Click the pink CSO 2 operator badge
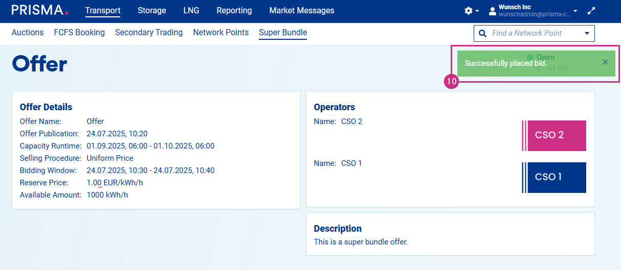This screenshot has height=270, width=621. tap(554, 136)
